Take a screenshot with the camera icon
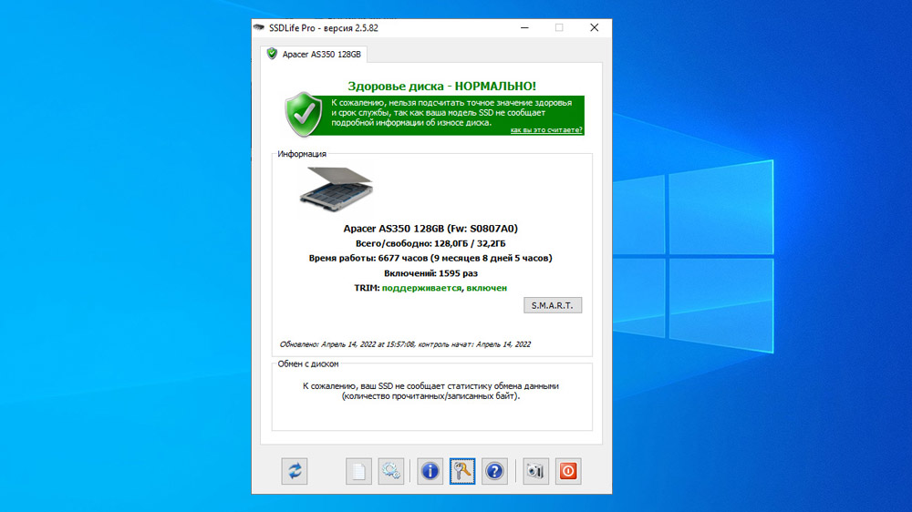The width and height of the screenshot is (912, 512). click(x=535, y=471)
